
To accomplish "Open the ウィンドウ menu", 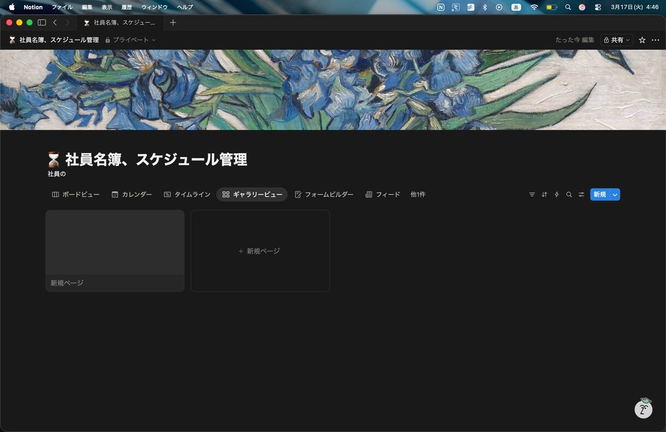I will coord(154,7).
